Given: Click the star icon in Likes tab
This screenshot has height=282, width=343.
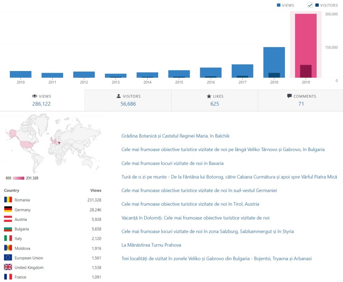Looking at the screenshot, I should [209, 96].
